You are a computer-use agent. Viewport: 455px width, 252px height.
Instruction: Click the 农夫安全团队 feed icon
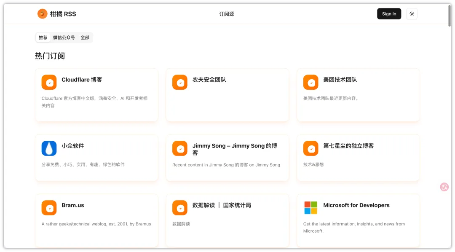click(180, 82)
